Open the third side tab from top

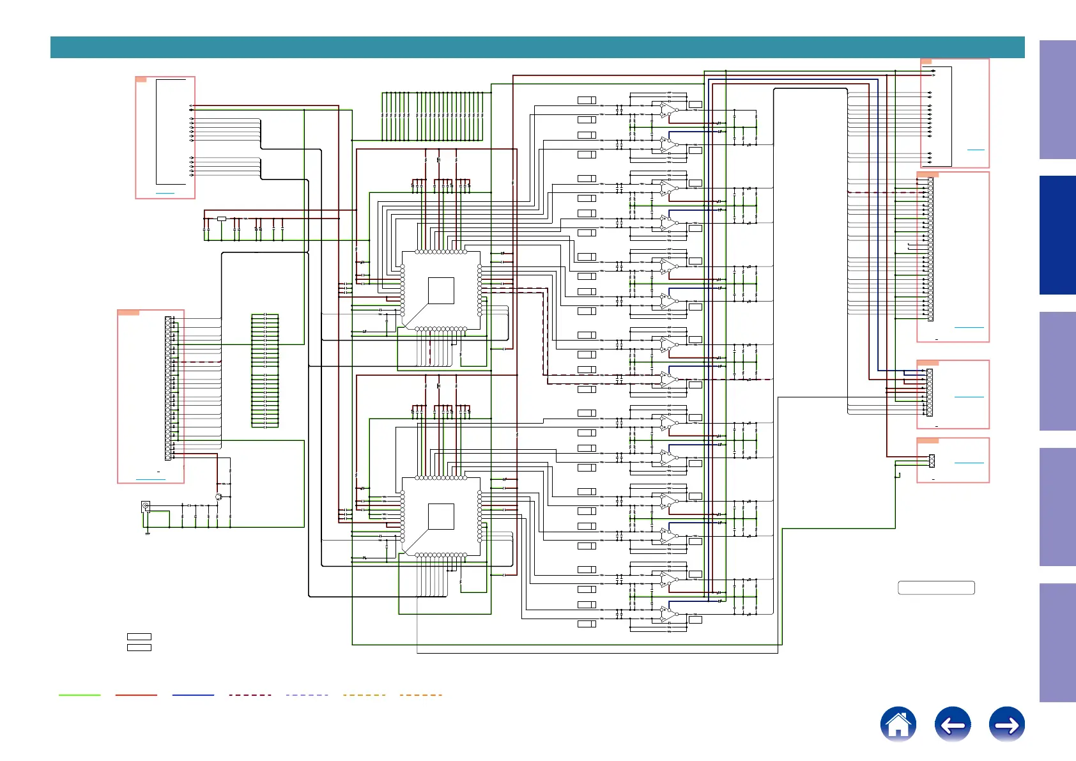(x=1057, y=371)
